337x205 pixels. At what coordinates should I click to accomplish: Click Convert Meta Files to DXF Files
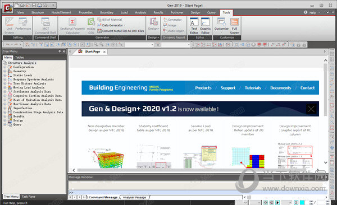pyautogui.click(x=121, y=31)
